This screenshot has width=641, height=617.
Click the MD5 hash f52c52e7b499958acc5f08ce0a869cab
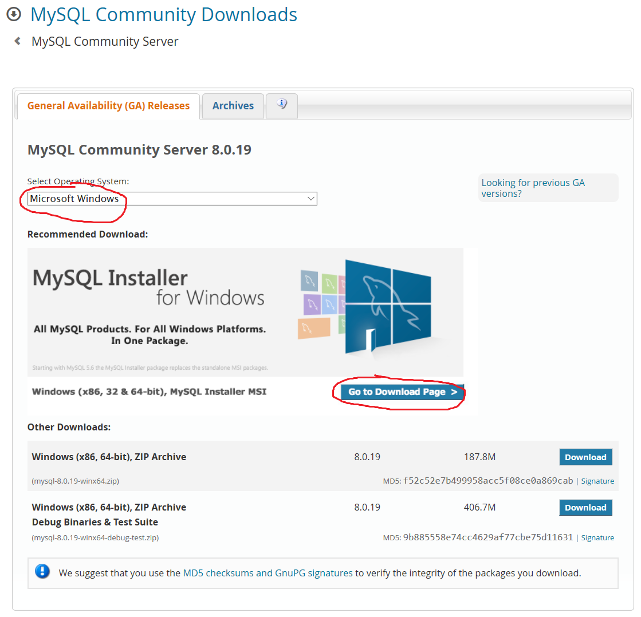488,481
